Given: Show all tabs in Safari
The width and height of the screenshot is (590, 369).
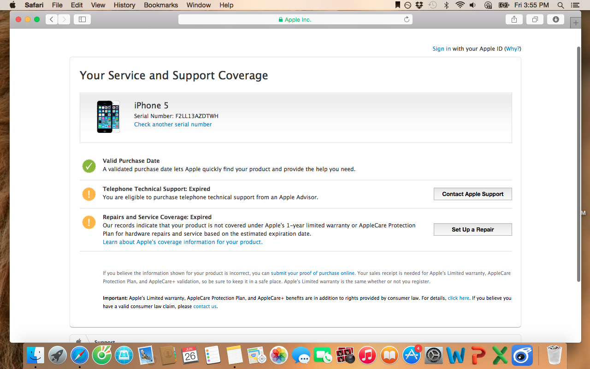Looking at the screenshot, I should point(535,19).
